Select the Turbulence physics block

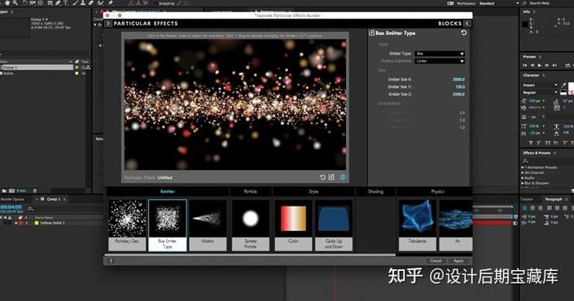418,225
